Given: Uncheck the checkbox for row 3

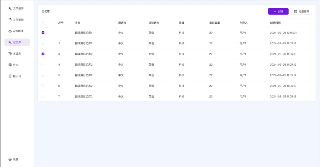Looking at the screenshot, I should click(43, 54).
